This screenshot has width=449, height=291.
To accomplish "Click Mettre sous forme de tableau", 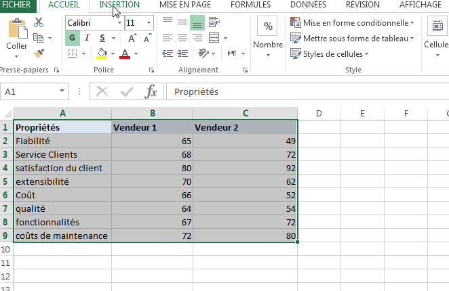I will click(x=352, y=38).
